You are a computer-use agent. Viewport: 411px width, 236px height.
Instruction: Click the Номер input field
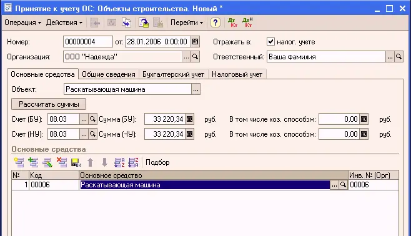[x=88, y=42]
